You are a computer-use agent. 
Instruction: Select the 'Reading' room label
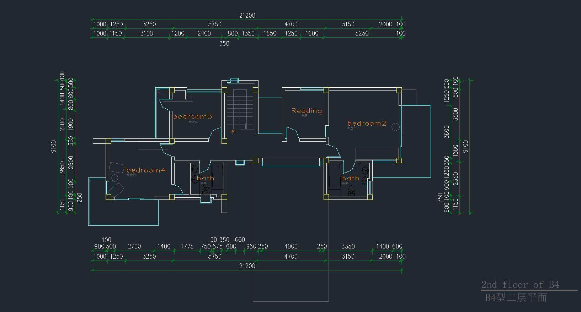tap(306, 111)
